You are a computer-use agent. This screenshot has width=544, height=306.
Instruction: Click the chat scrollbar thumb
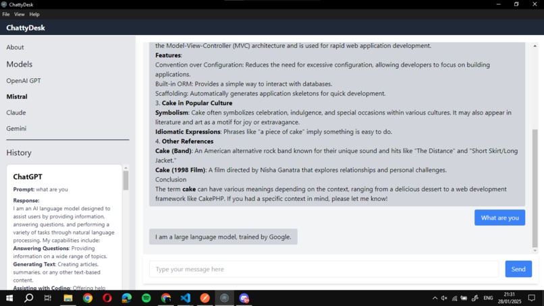tap(535, 188)
